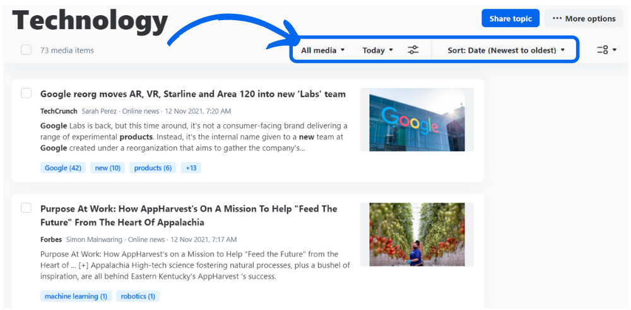Open the tomato greenhouse thumbnail image
This screenshot has width=631, height=310.
tap(417, 234)
